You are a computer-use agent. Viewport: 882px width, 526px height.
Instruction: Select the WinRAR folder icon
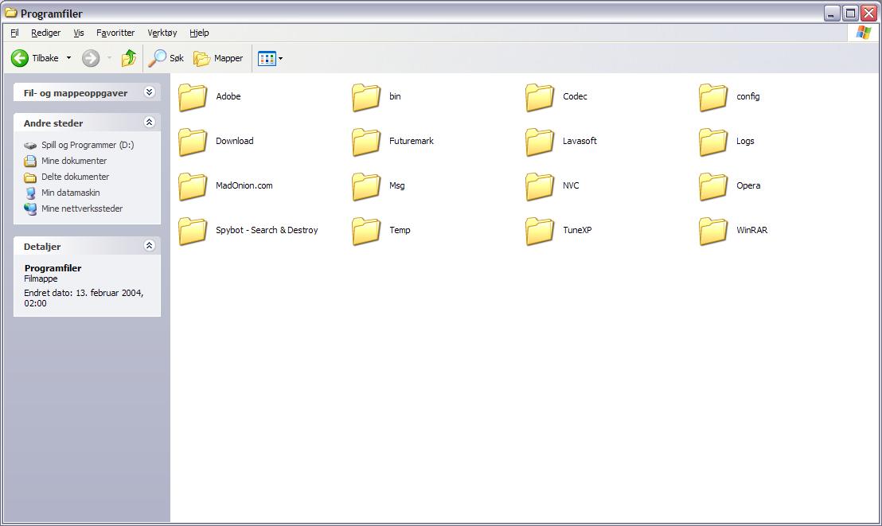pyautogui.click(x=713, y=231)
